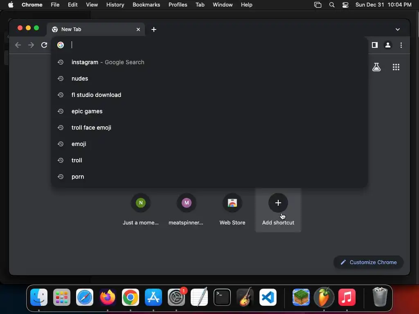419x314 pixels.
Task: Expand the tab search chevron
Action: 398,29
